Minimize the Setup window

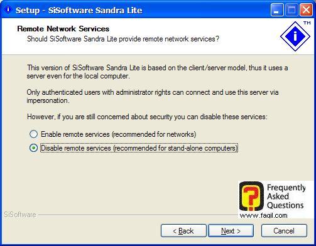(x=277, y=10)
